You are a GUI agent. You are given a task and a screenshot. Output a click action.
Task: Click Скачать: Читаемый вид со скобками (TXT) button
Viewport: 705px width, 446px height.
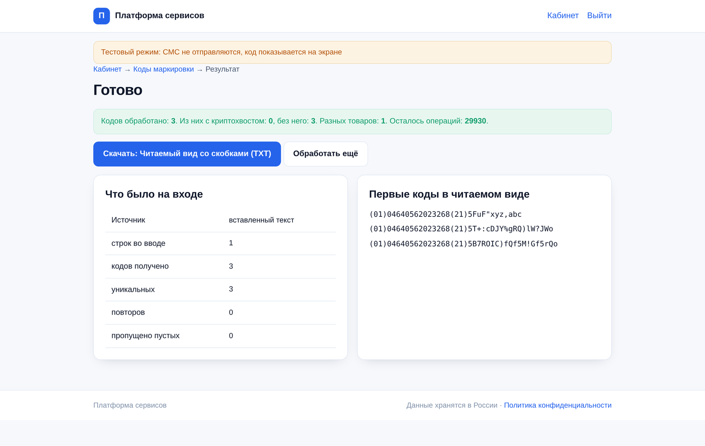pos(187,154)
